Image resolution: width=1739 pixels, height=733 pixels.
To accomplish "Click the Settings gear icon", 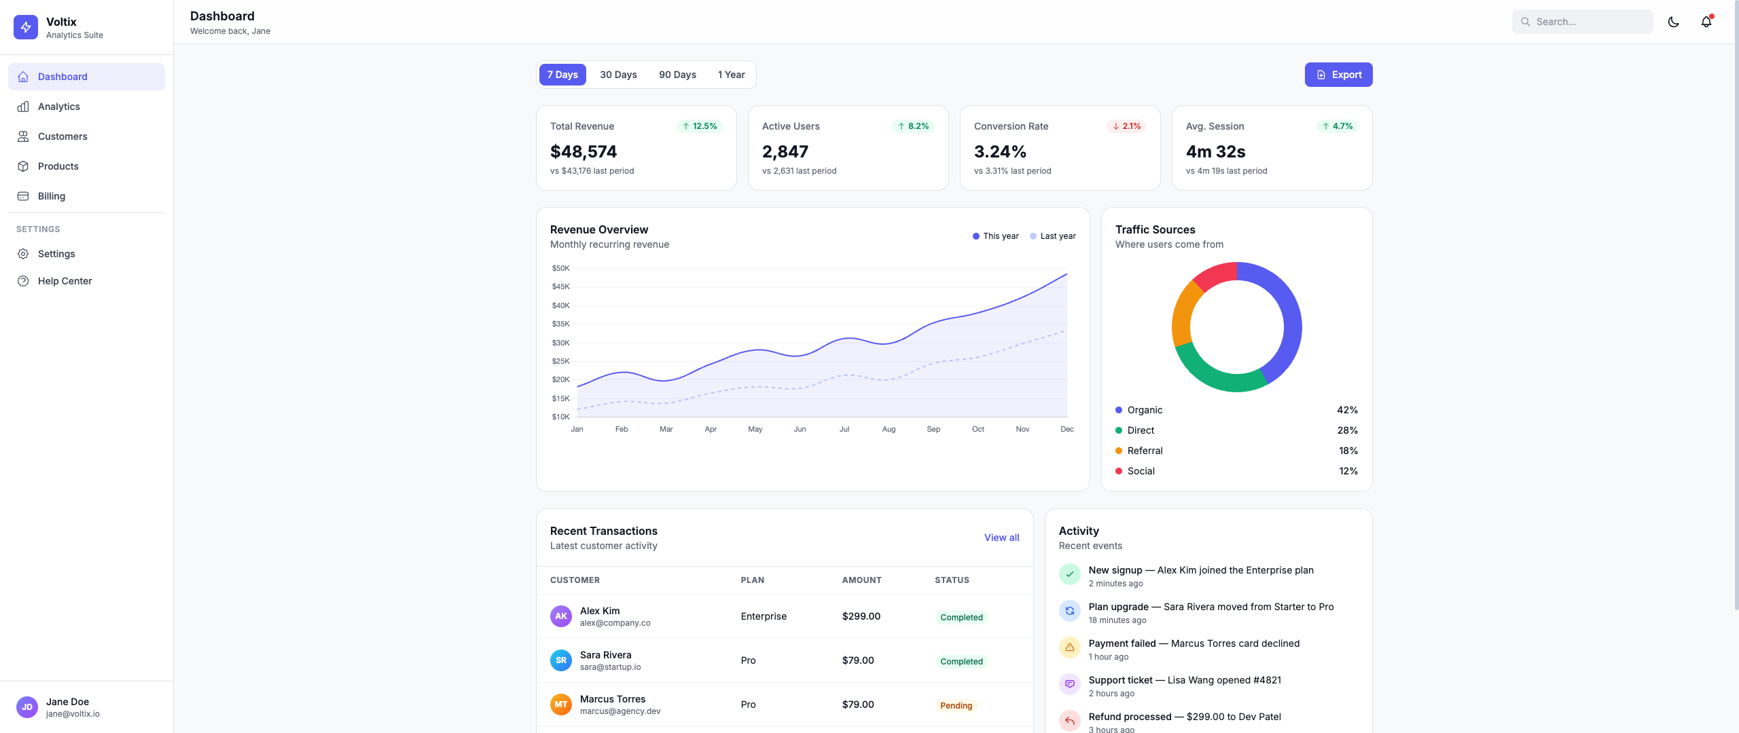I will click(x=23, y=254).
